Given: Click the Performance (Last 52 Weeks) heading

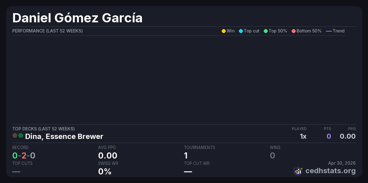Looking at the screenshot, I should coord(48,31).
